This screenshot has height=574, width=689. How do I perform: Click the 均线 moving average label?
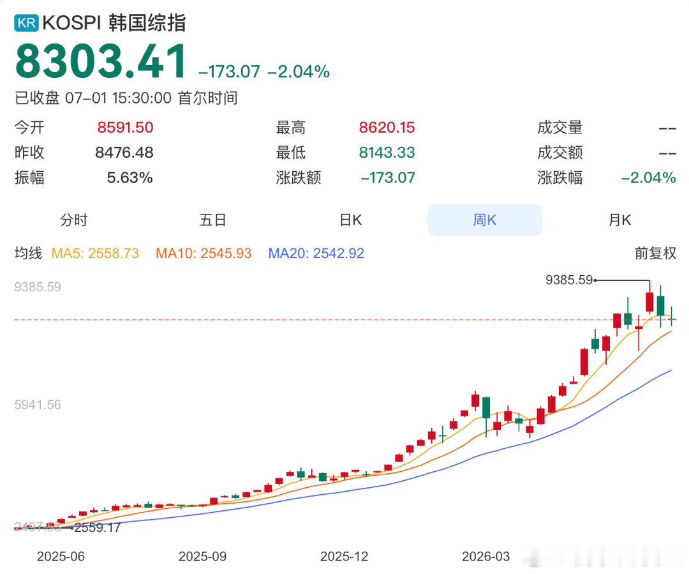coord(28,253)
